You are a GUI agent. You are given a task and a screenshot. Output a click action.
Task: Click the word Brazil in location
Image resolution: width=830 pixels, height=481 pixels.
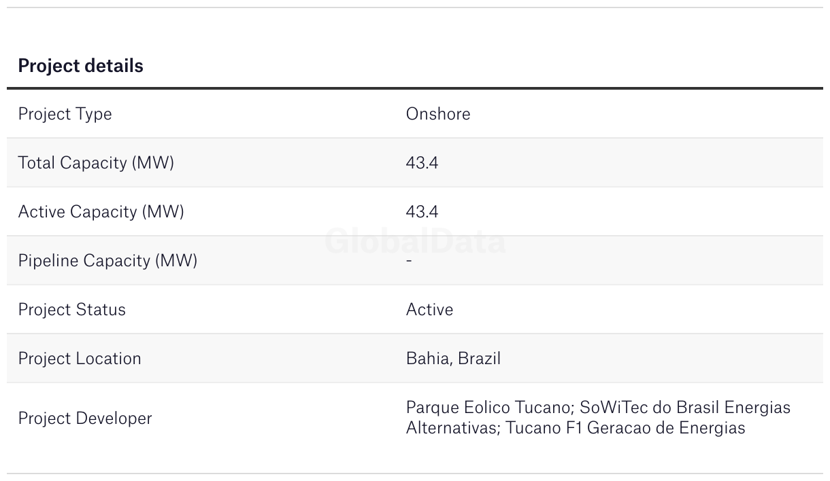coord(479,359)
